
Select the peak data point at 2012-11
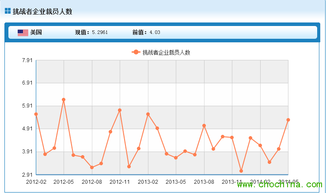(x=120, y=110)
